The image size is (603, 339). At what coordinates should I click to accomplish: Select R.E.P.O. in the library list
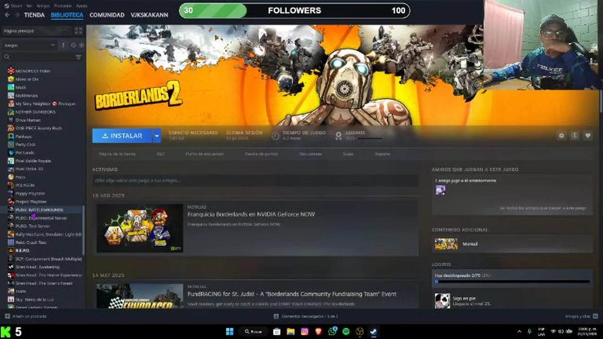(22, 250)
